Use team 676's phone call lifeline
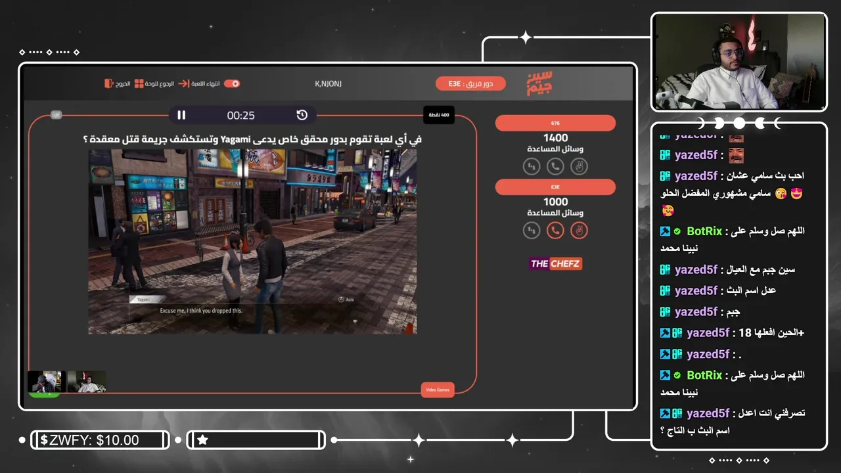This screenshot has height=473, width=841. 555,166
